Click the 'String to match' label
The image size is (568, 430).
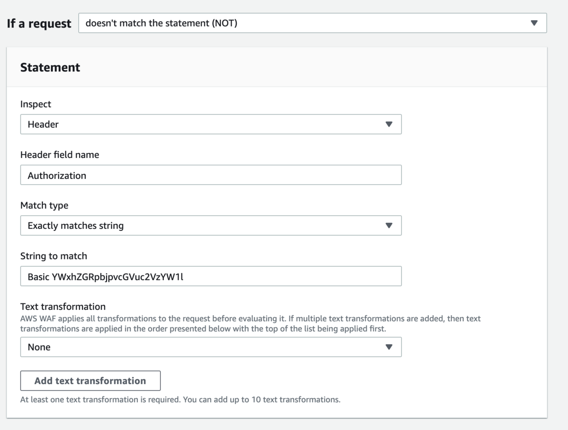pyautogui.click(x=53, y=256)
